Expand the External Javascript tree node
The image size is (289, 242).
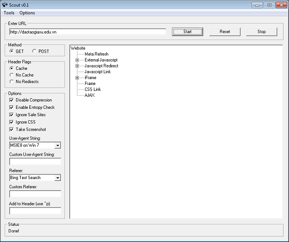coord(77,60)
